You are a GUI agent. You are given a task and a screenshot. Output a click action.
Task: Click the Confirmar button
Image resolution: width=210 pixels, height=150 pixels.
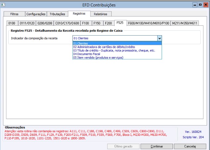pyautogui.click(x=157, y=146)
